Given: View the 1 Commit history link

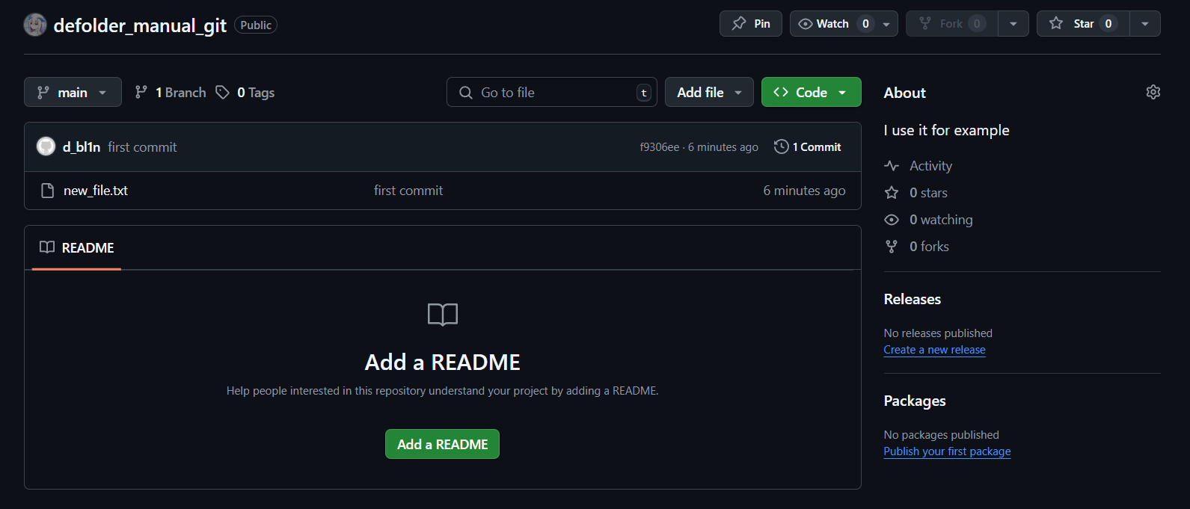Looking at the screenshot, I should [x=808, y=146].
